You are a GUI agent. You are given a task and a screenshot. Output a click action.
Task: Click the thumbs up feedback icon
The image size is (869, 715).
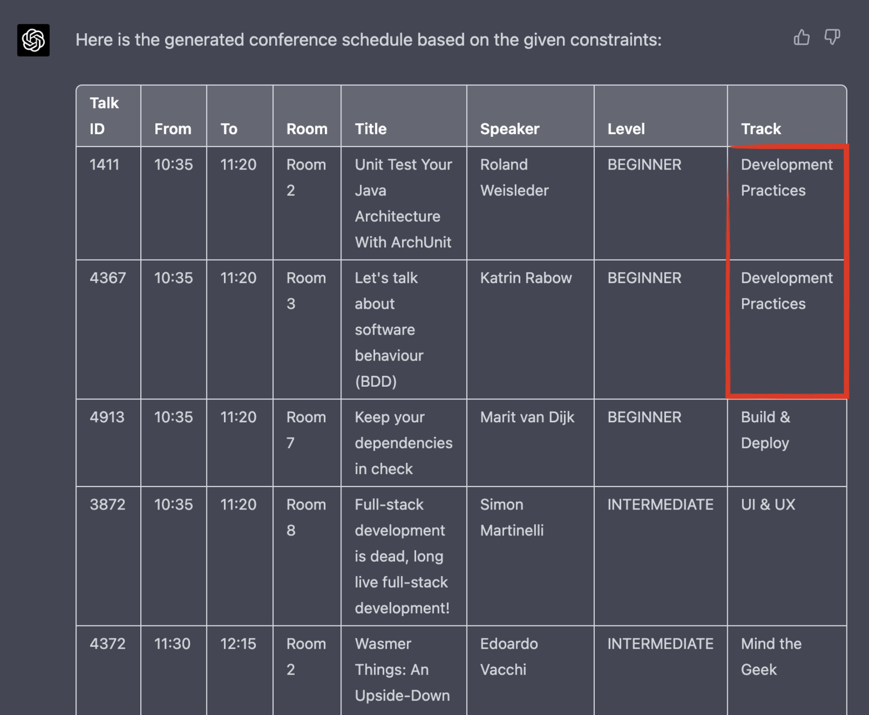tap(801, 38)
